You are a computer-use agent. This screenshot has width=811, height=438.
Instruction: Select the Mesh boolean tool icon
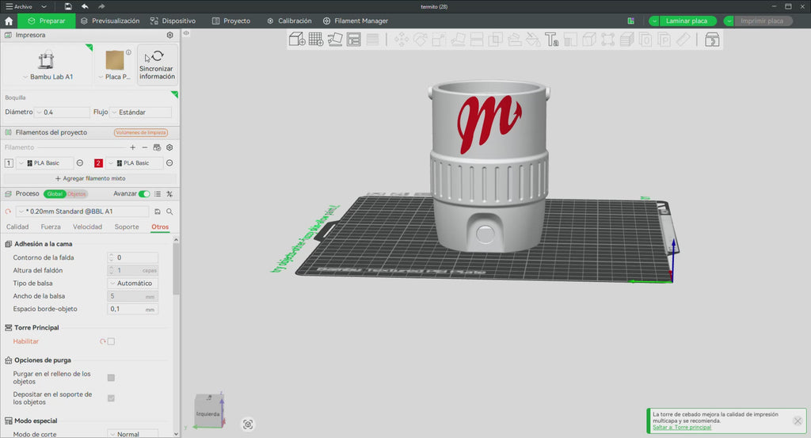tap(496, 40)
